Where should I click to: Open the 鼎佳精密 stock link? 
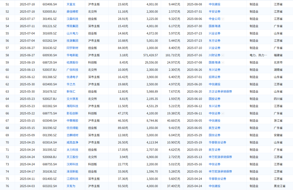(x=72, y=12)
